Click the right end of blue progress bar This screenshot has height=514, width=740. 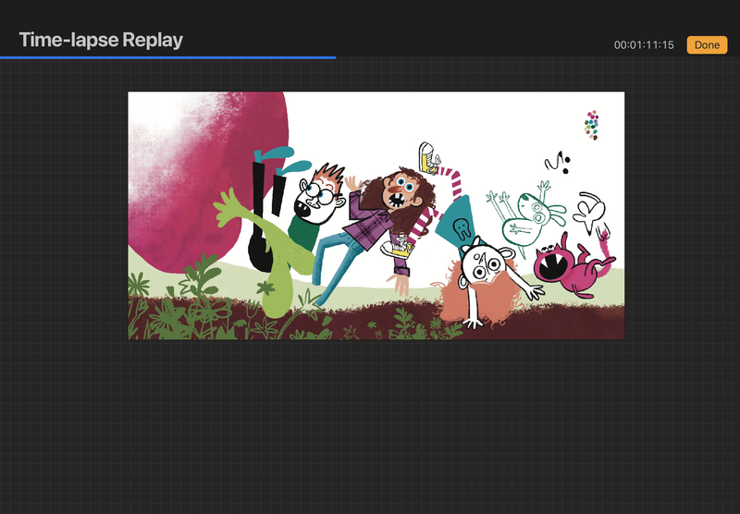(334, 57)
